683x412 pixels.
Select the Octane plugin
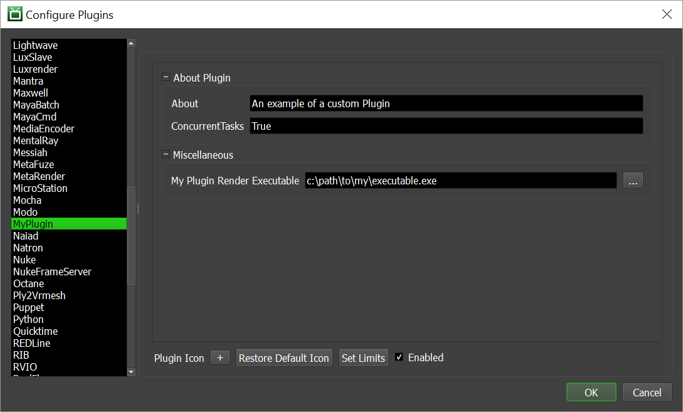click(28, 283)
